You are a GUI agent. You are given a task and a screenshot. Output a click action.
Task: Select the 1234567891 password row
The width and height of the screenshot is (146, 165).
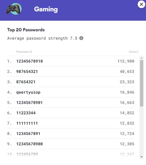[71, 133]
